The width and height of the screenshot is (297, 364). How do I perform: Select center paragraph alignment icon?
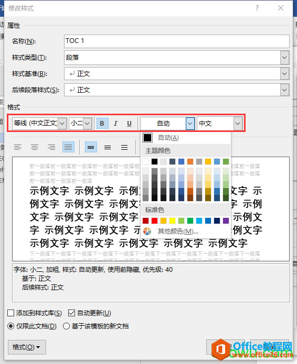(x=35, y=147)
